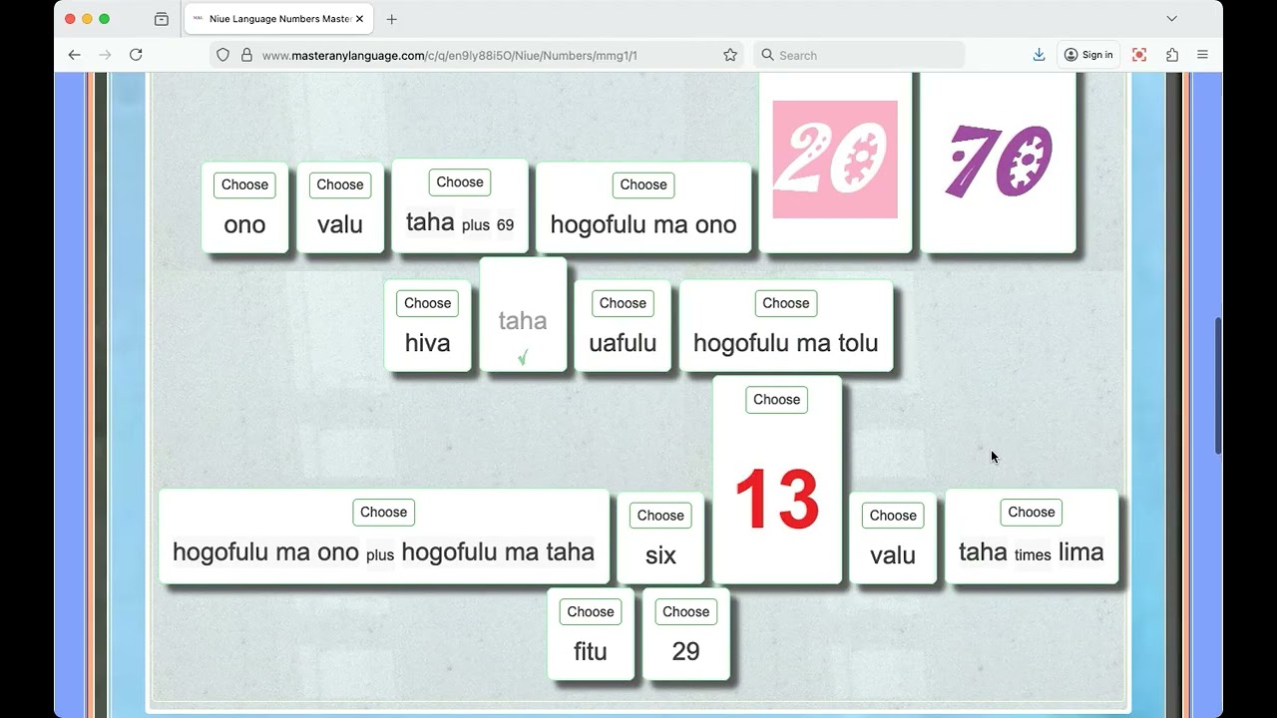Click the shield tracking protection icon
The height and width of the screenshot is (718, 1277).
223,55
